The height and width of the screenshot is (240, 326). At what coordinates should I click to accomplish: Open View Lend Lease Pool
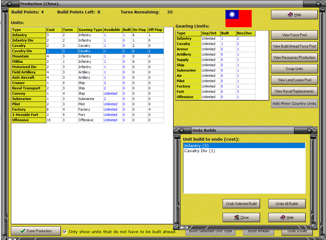[294, 80]
